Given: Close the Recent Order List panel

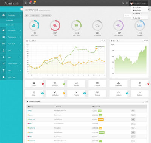Looking at the screenshot, I should tap(147, 101).
